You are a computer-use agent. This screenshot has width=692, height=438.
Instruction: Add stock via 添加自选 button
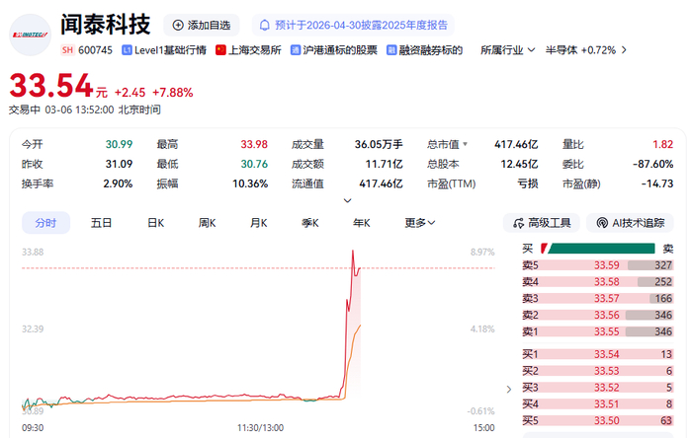click(202, 25)
